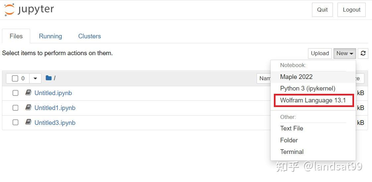This screenshot has width=372, height=182.
Task: Collapse the New dropdown menu
Action: click(344, 53)
